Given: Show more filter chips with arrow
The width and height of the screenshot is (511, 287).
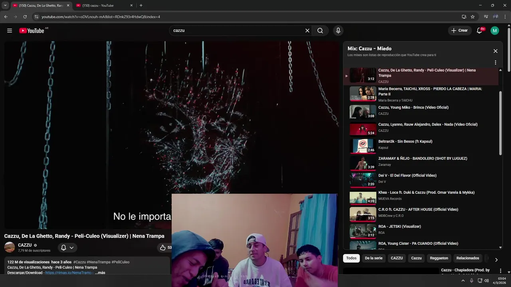Looking at the screenshot, I should [x=496, y=259].
